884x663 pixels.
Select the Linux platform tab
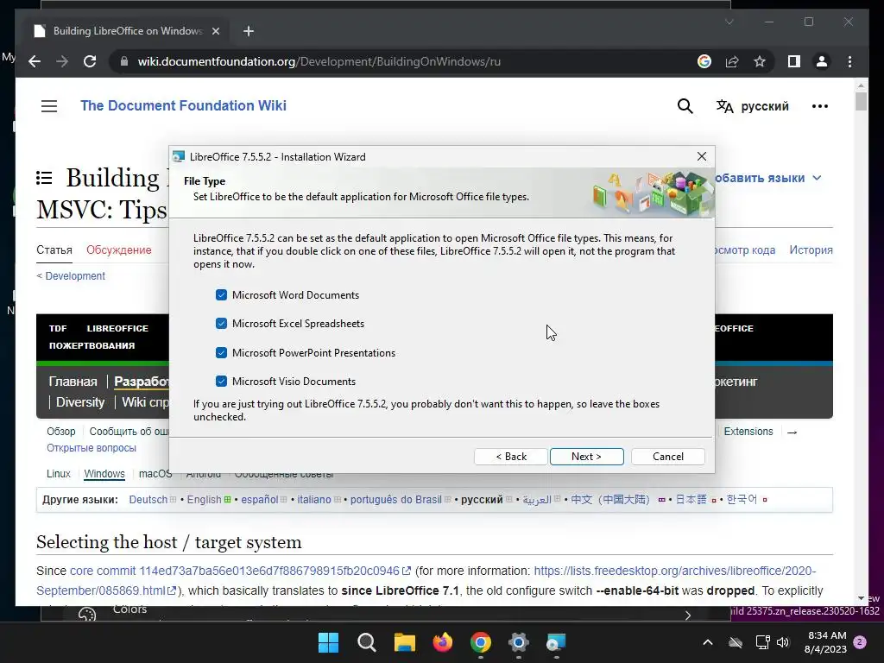pyautogui.click(x=59, y=474)
